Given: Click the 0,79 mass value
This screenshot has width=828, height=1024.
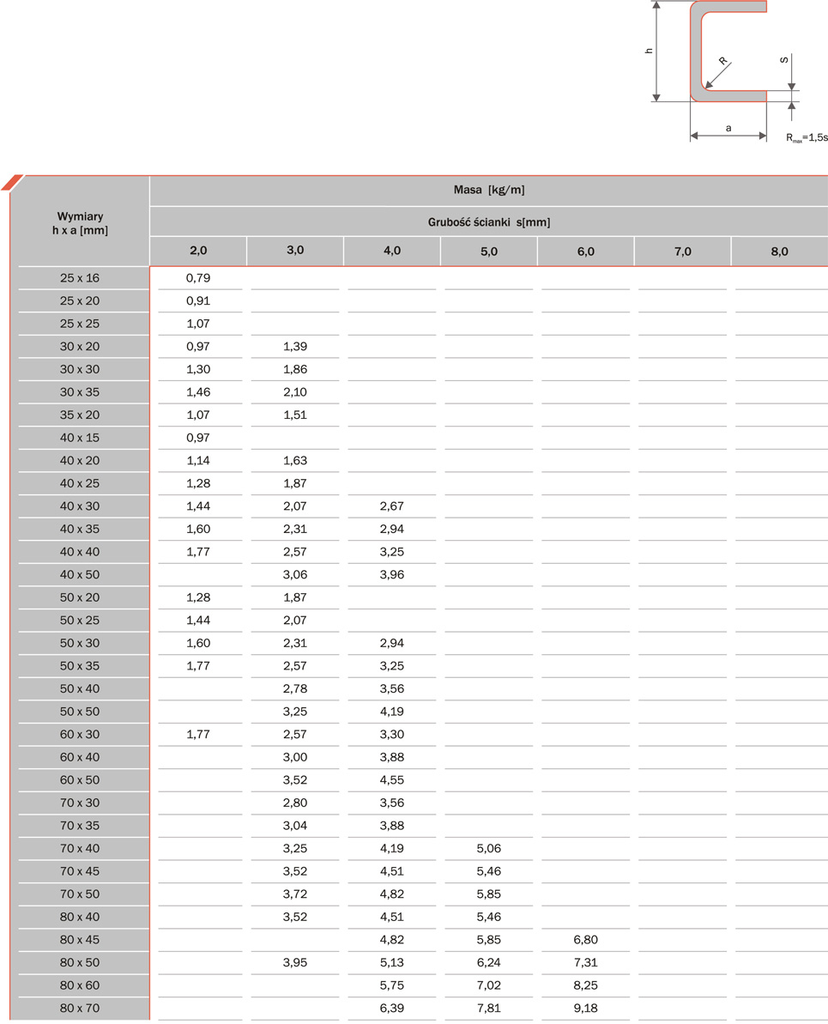Looking at the screenshot, I should pyautogui.click(x=198, y=278).
